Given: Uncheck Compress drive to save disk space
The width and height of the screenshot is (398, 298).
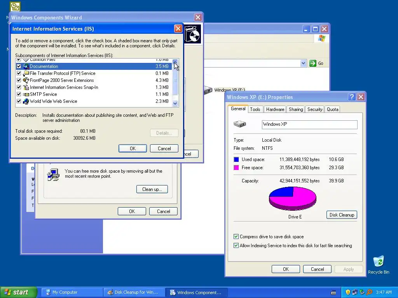Looking at the screenshot, I should (x=236, y=236).
